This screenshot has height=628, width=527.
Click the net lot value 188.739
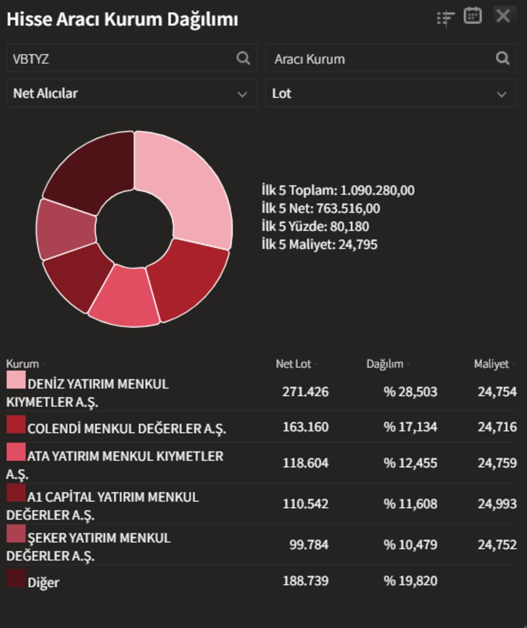pos(305,580)
